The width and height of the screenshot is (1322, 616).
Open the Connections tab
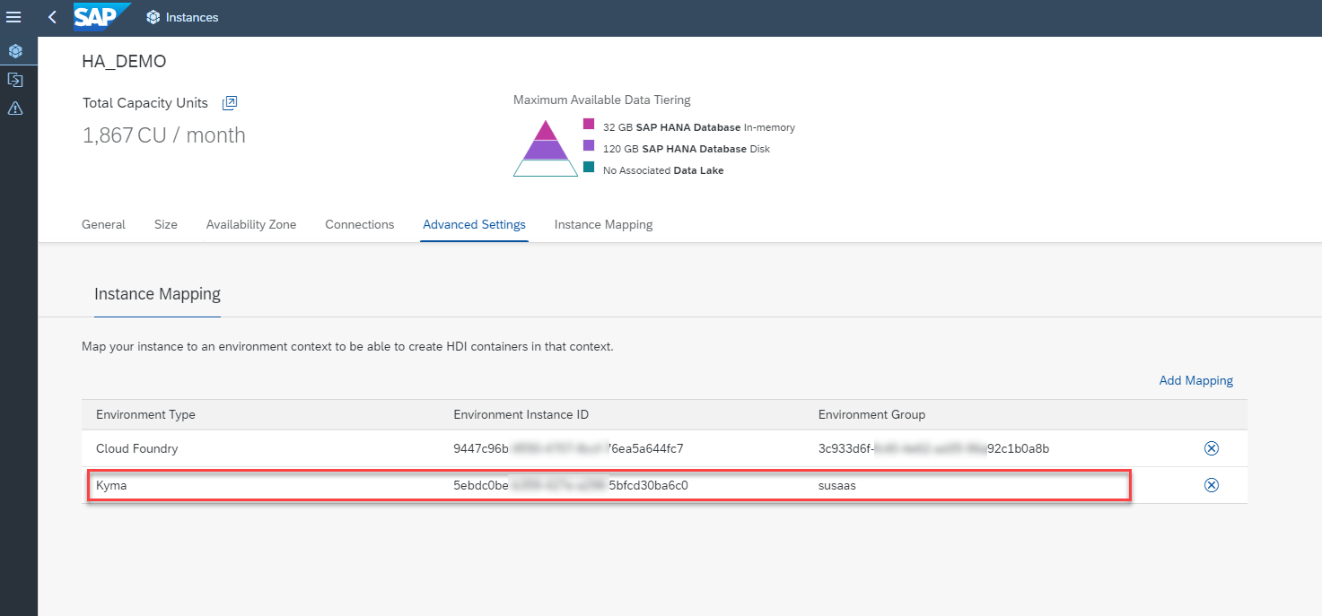click(360, 224)
